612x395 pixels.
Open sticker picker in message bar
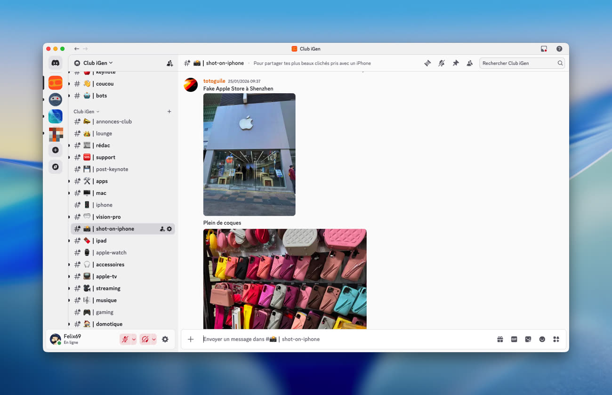click(x=528, y=339)
